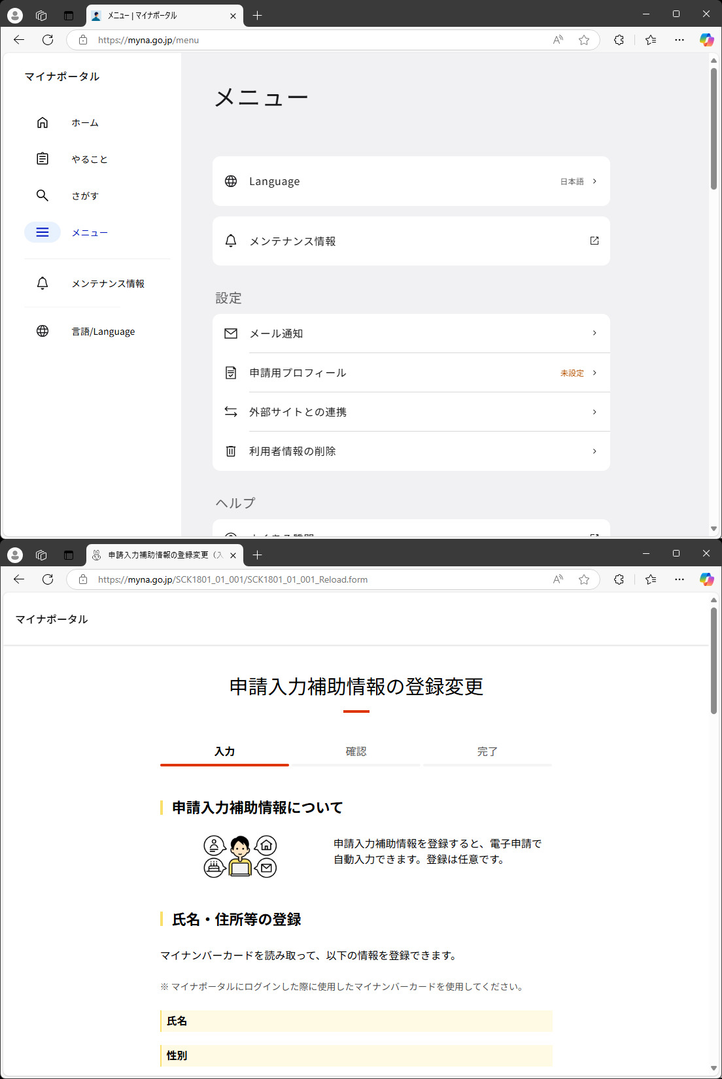Screen dimensions: 722x1079
Task: Select the 完了 step tab
Action: click(x=487, y=752)
